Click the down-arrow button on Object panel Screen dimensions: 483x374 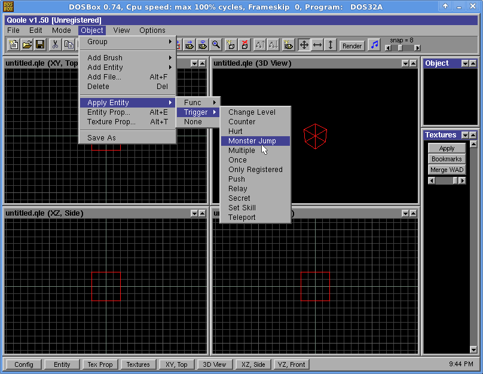pyautogui.click(x=465, y=63)
